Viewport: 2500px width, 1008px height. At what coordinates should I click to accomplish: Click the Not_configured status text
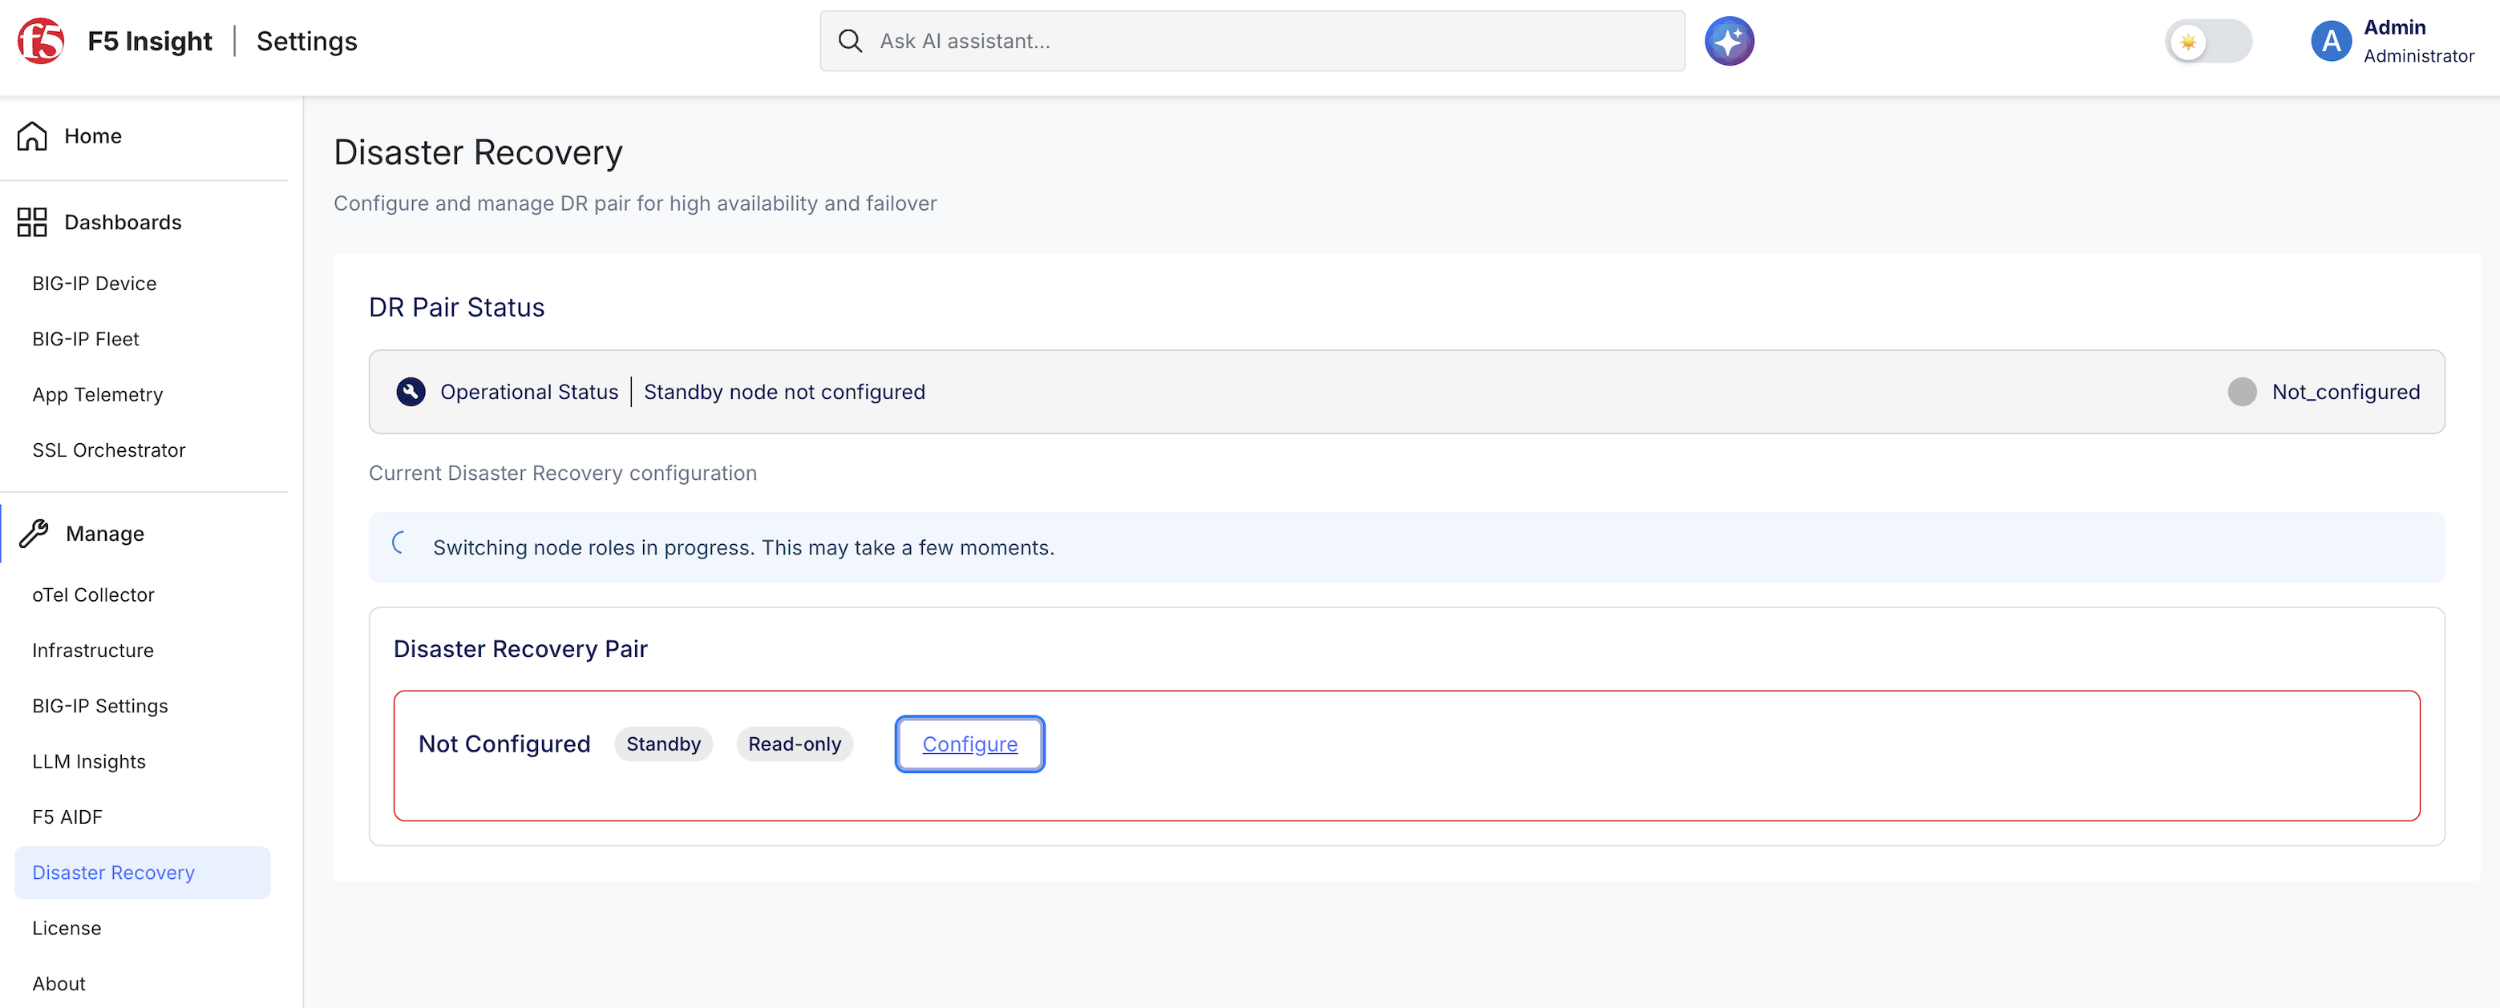click(x=2346, y=392)
